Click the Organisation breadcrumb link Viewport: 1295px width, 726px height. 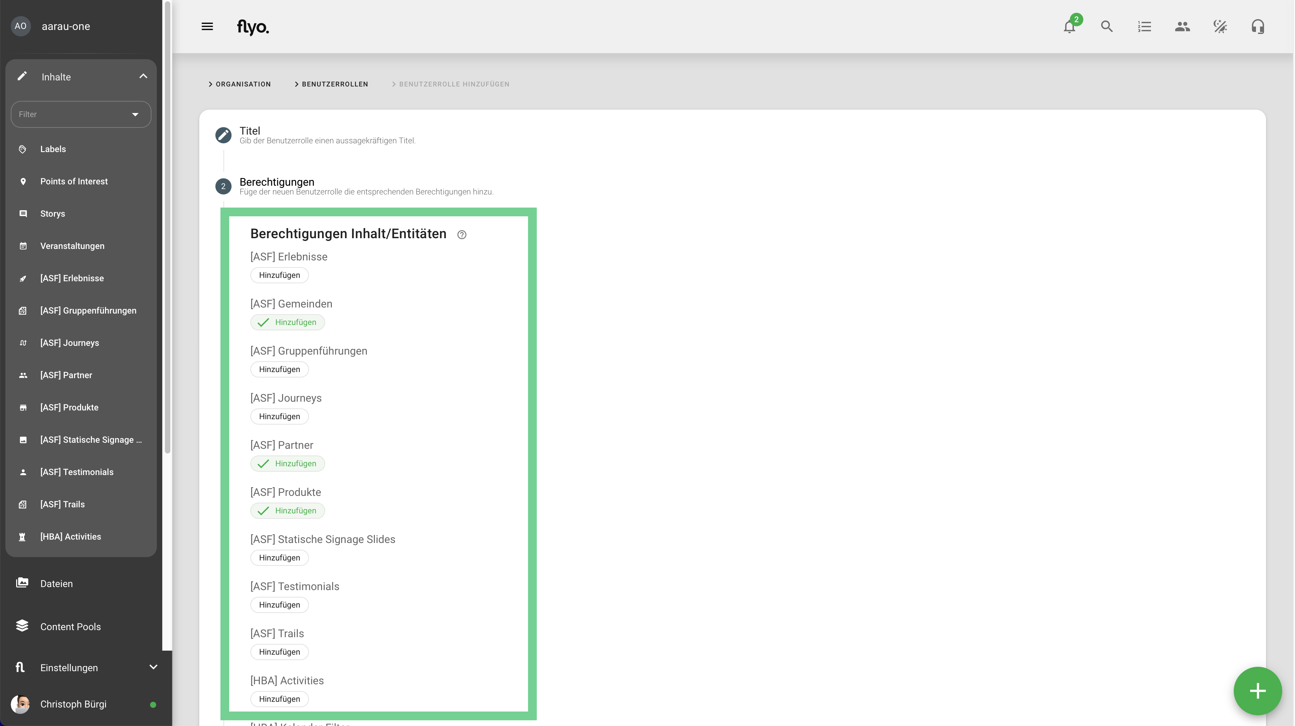[243, 84]
